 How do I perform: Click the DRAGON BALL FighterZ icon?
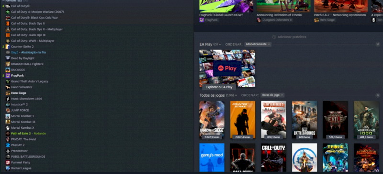click(x=8, y=64)
